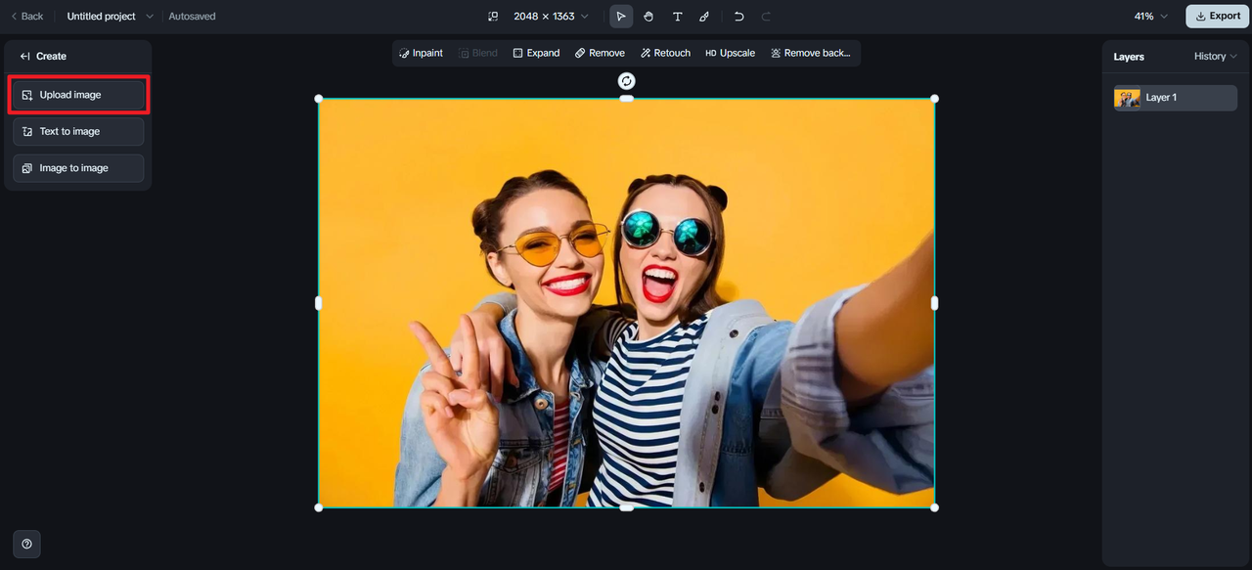Expand the 41% zoom level dropdown
Screen dimensions: 1252x570
1150,17
